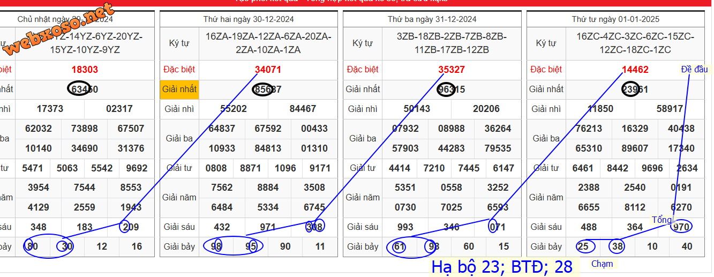The height and width of the screenshot is (277, 714).
Task: Highlight fifth prize number 3508
Action: pos(314,188)
